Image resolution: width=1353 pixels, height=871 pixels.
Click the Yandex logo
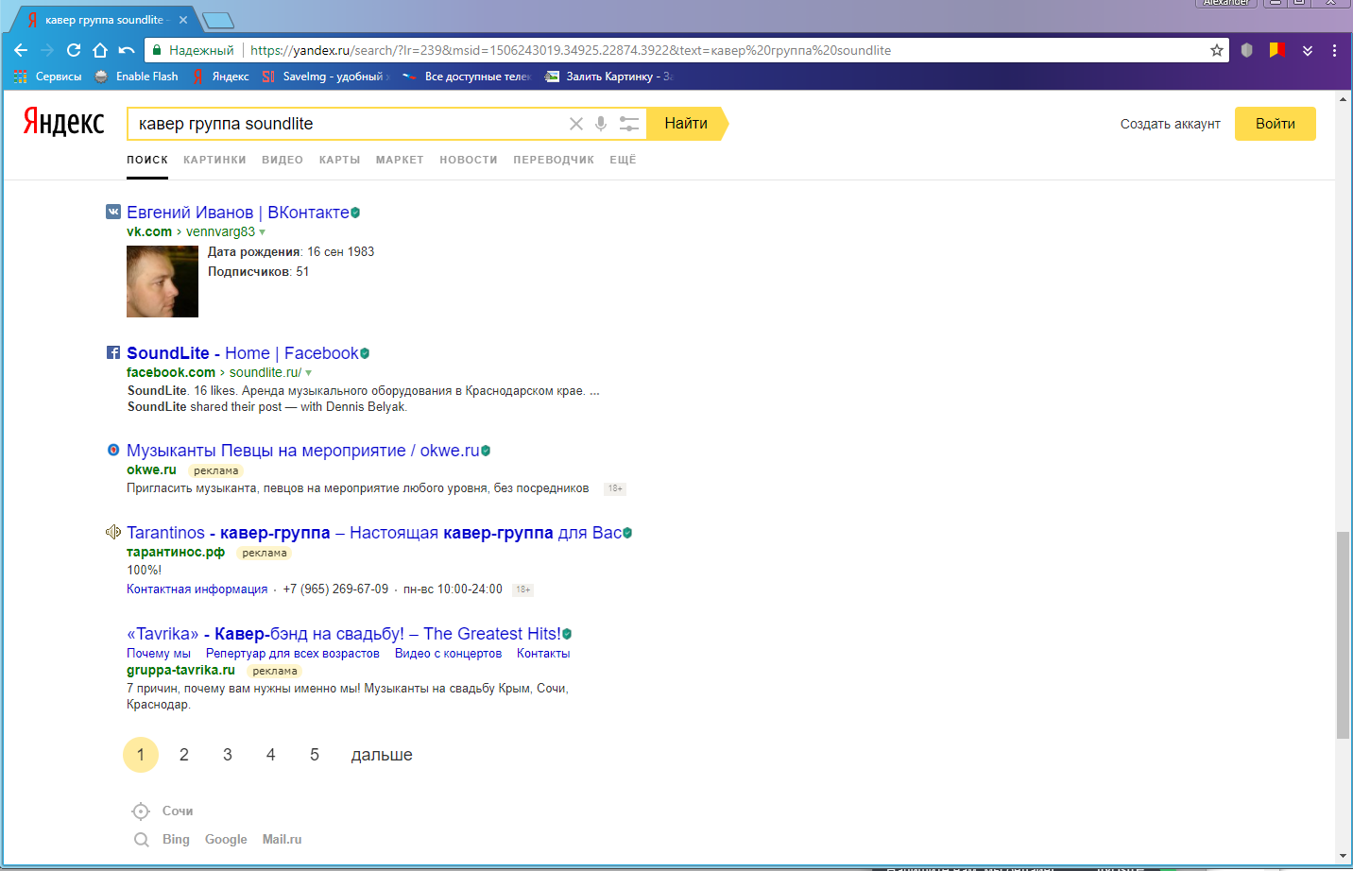click(63, 123)
